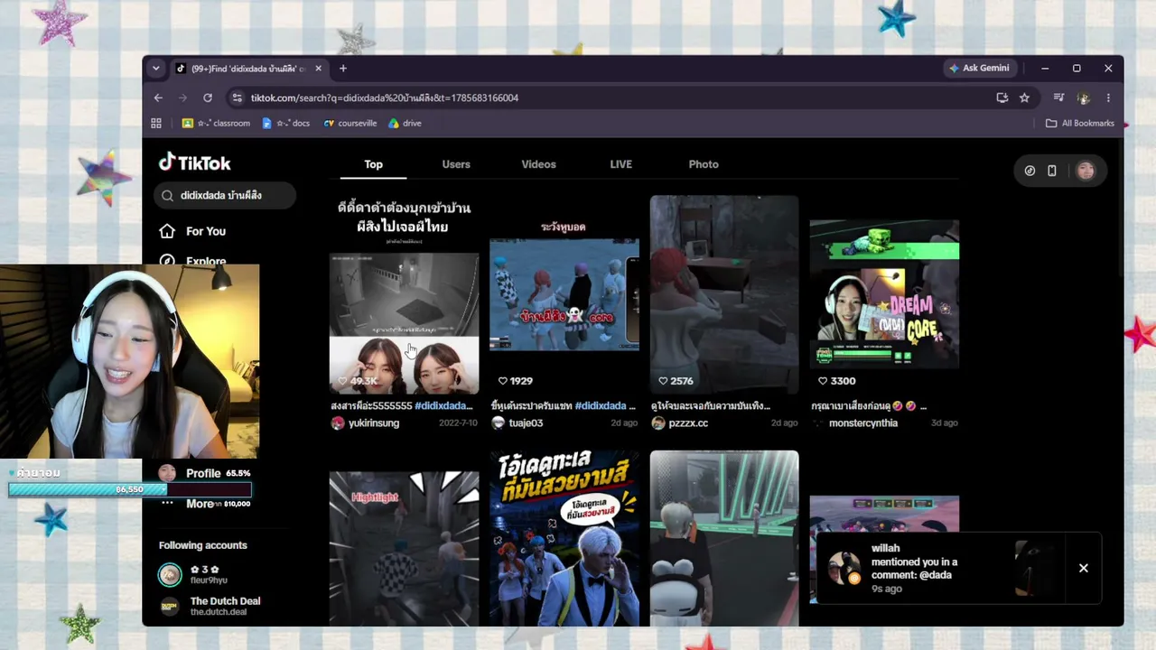Screen dimensions: 1156x650
Task: Open the pzzzx.cc video thumbnail
Action: (724, 294)
